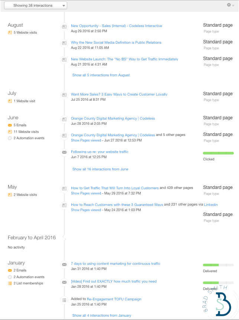Click orange list memberships icon under January

(10, 283)
